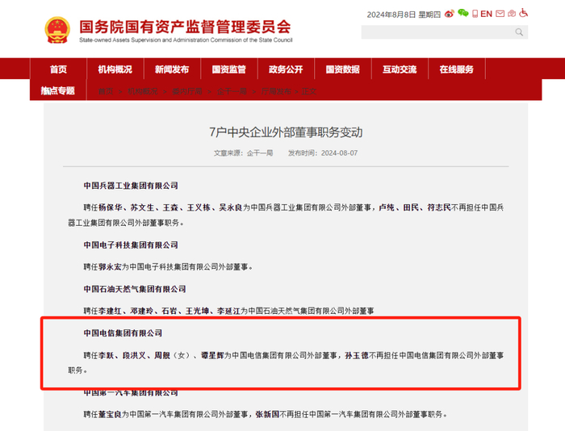This screenshot has width=565, height=431.
Task: Click the article source 企干一局 text
Action: pyautogui.click(x=260, y=153)
